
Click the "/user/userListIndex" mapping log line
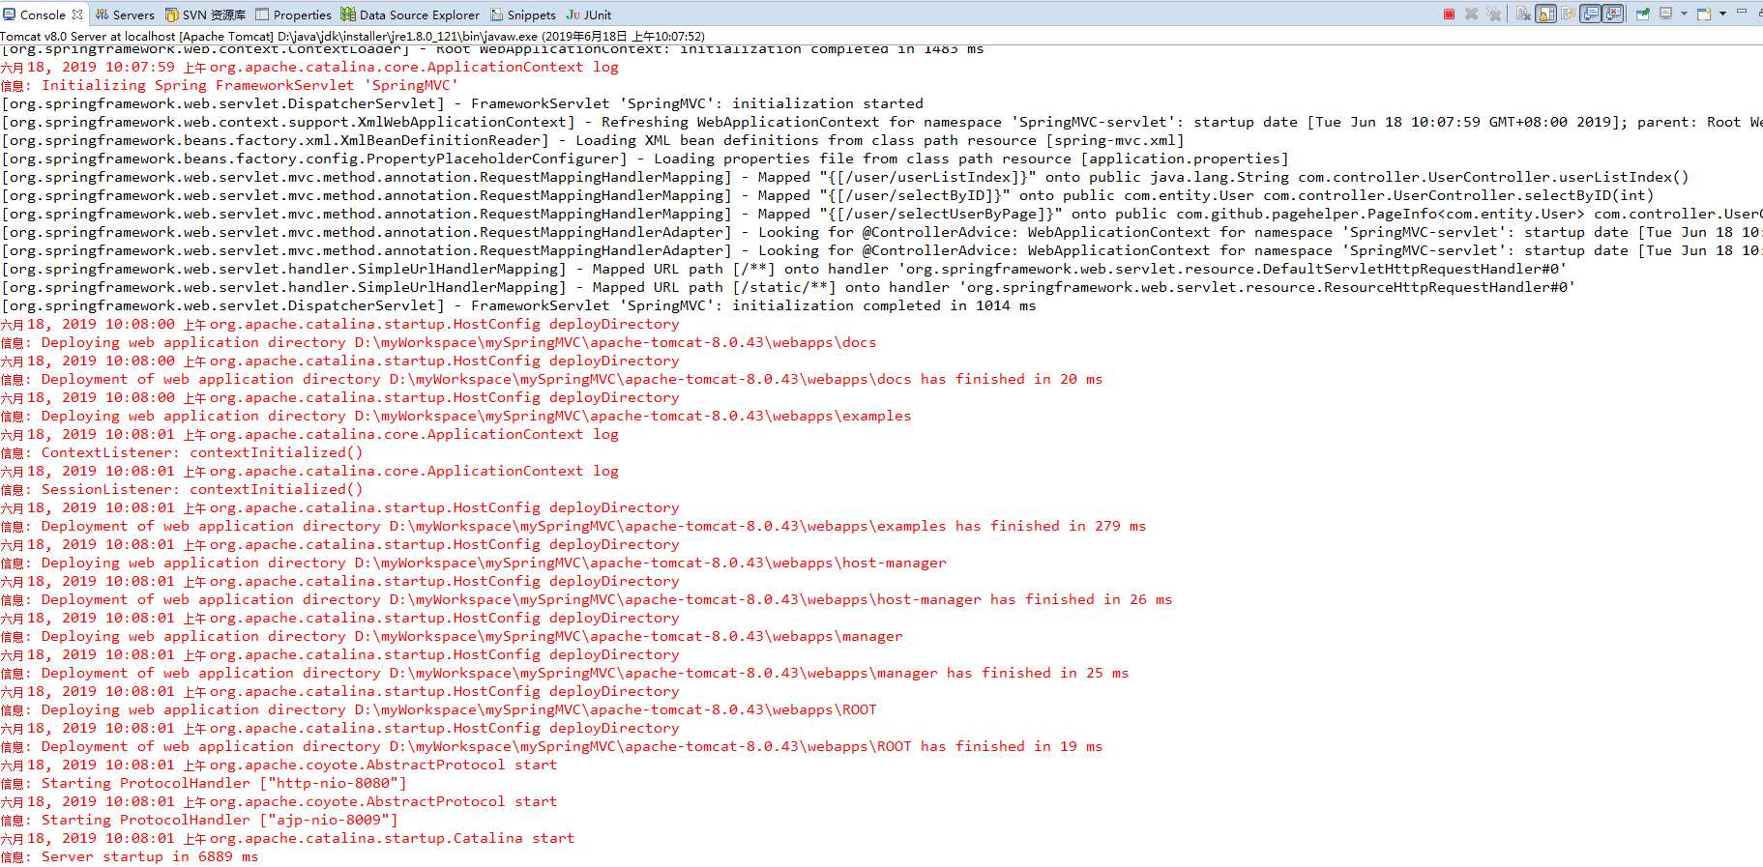(845, 177)
